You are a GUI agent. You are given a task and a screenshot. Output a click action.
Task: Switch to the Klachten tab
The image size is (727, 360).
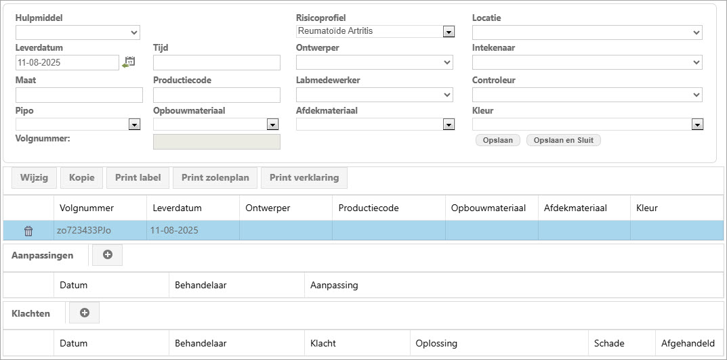click(x=31, y=313)
